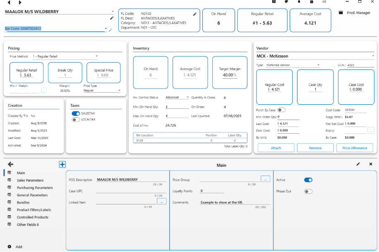Open the Price Method dropdown
Viewport: 379px width, 252px height.
(65, 56)
